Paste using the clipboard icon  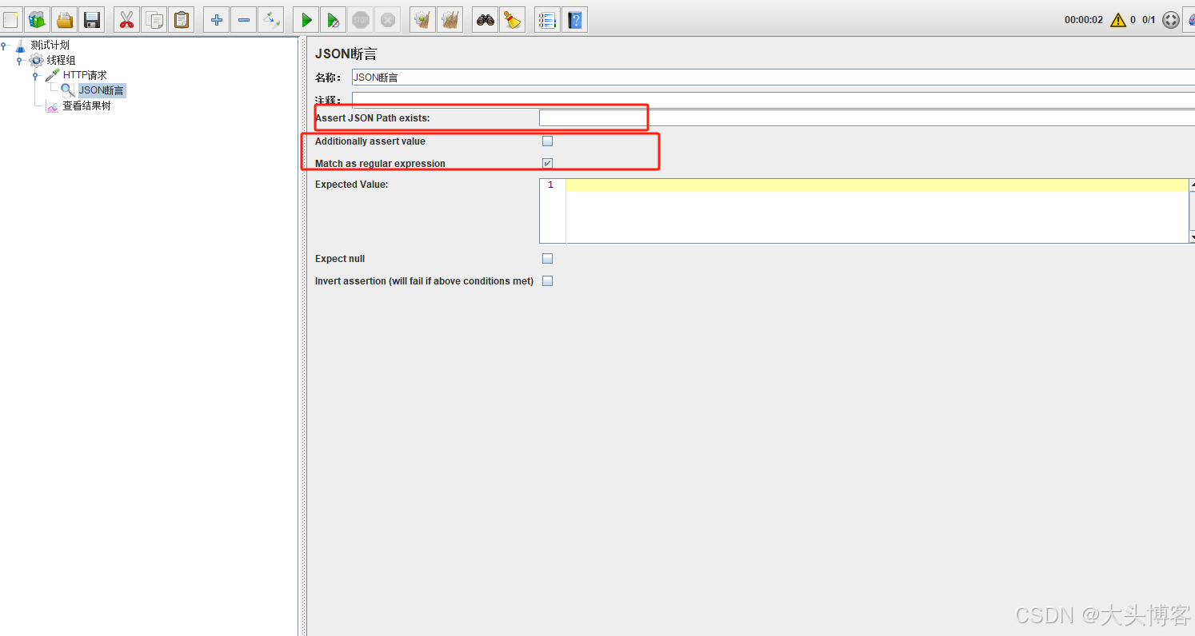[x=182, y=19]
